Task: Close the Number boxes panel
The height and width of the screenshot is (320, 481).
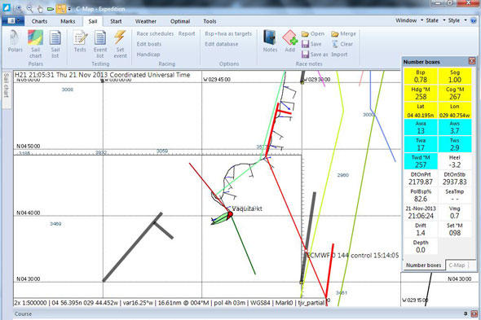Action: coord(472,61)
